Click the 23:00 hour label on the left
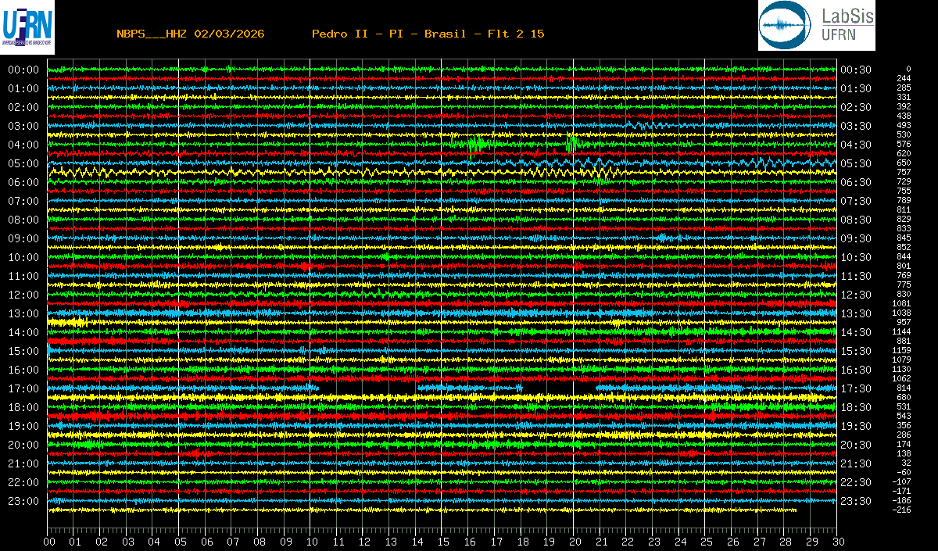The width and height of the screenshot is (938, 551). 23,501
